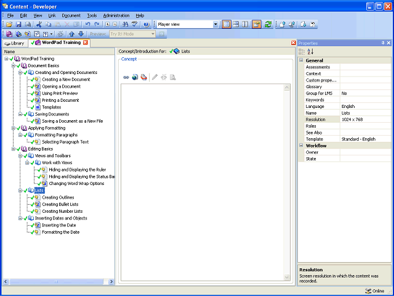The width and height of the screenshot is (394, 296).
Task: Switch the properties to categorized view
Action: pyautogui.click(x=302, y=52)
